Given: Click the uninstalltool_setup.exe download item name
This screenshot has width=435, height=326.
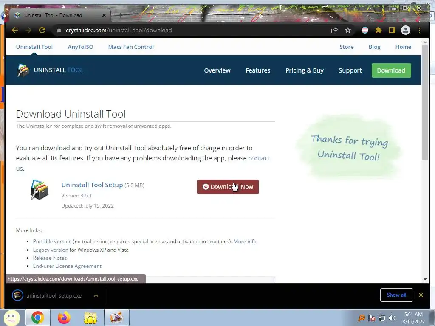Looking at the screenshot, I should [x=54, y=295].
